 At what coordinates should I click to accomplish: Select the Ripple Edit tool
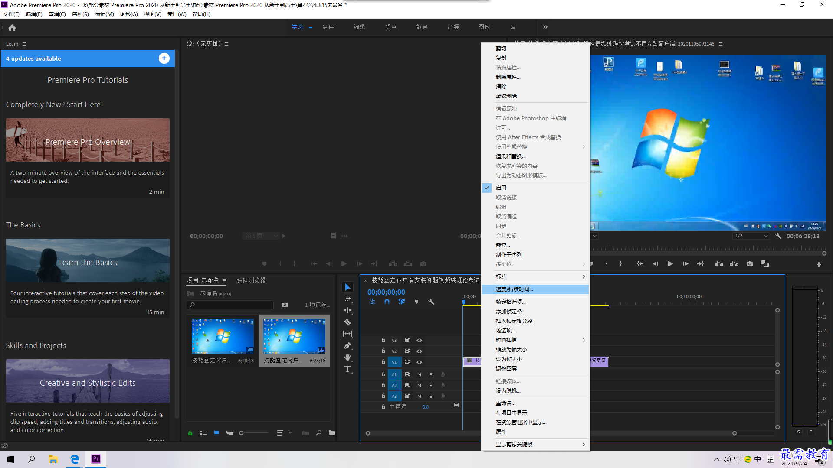coord(348,310)
